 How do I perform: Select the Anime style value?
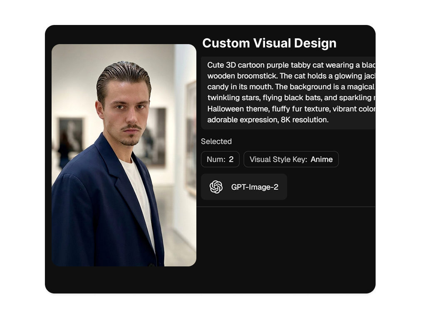click(x=322, y=159)
